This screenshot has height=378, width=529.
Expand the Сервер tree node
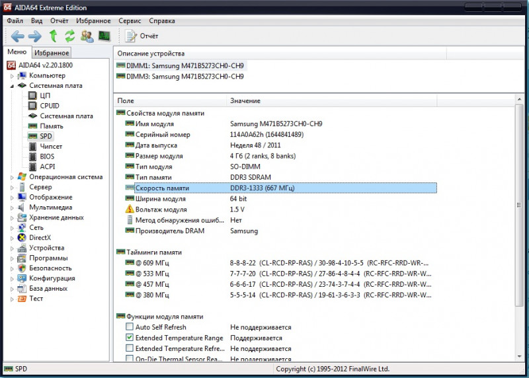pyautogui.click(x=12, y=188)
